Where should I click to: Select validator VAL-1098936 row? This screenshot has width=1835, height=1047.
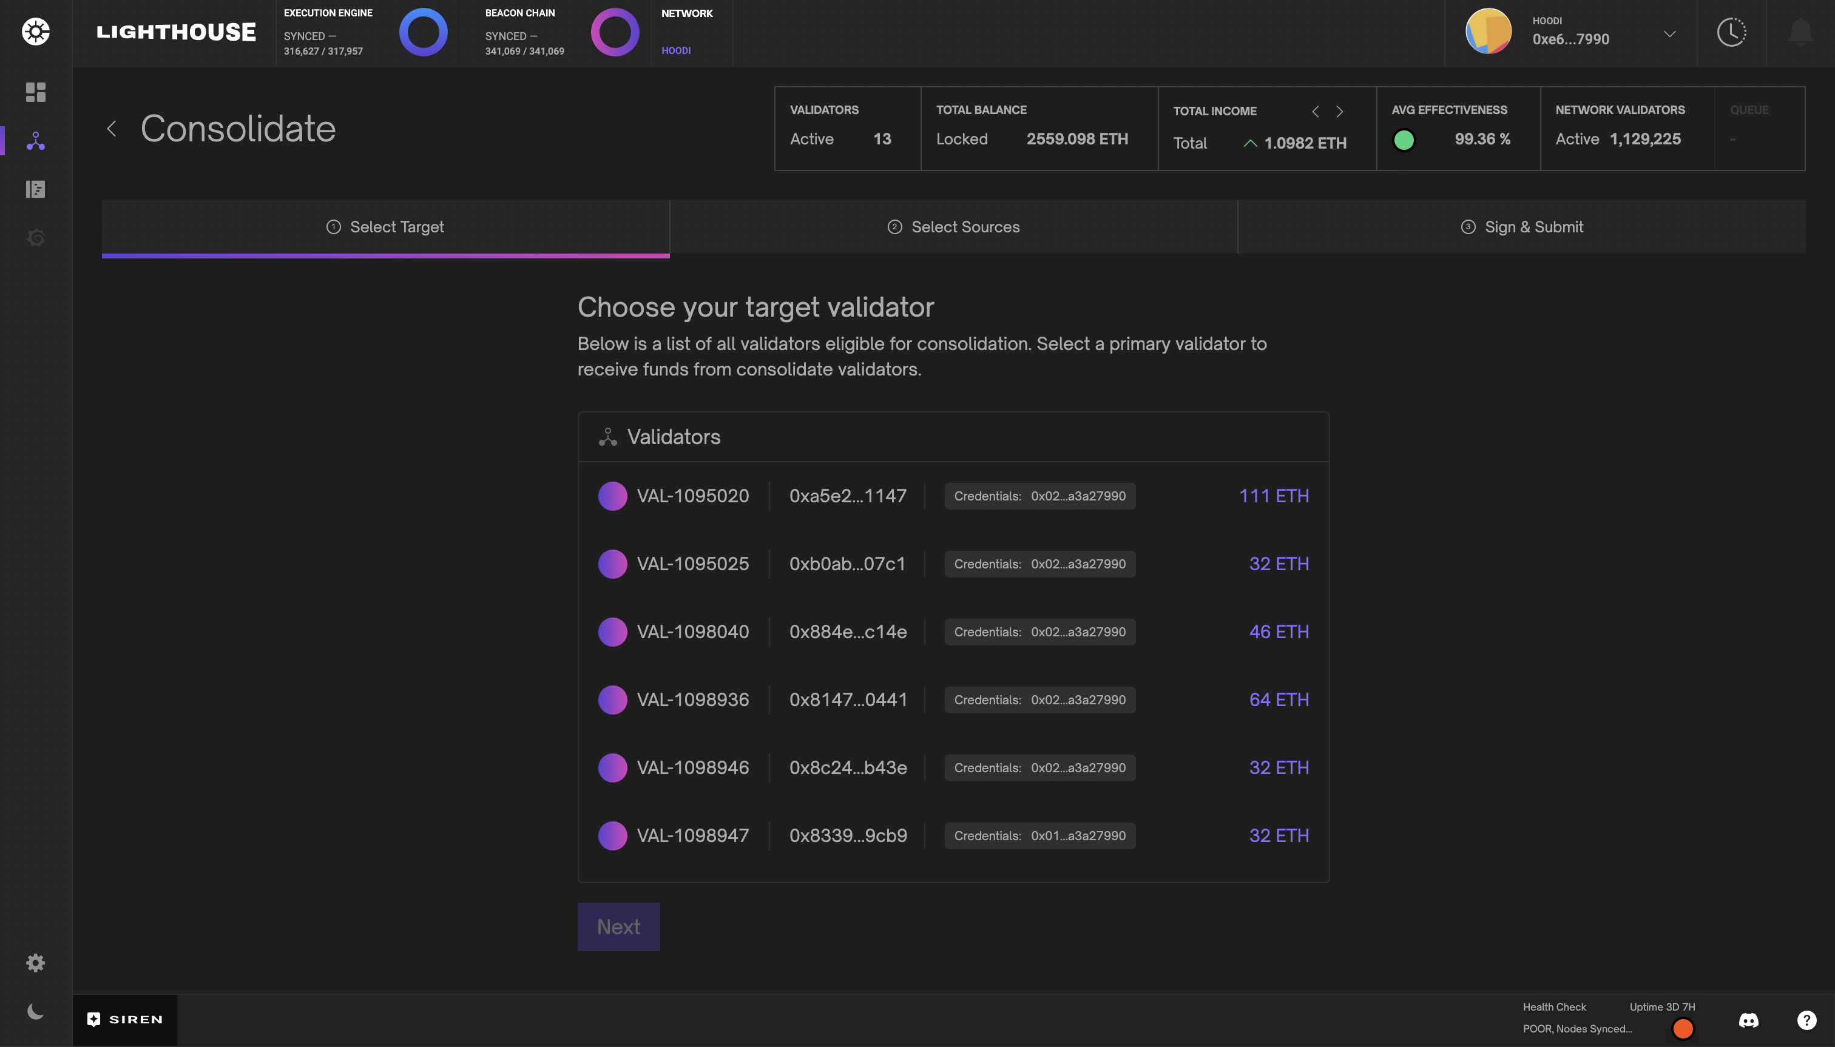tap(954, 699)
